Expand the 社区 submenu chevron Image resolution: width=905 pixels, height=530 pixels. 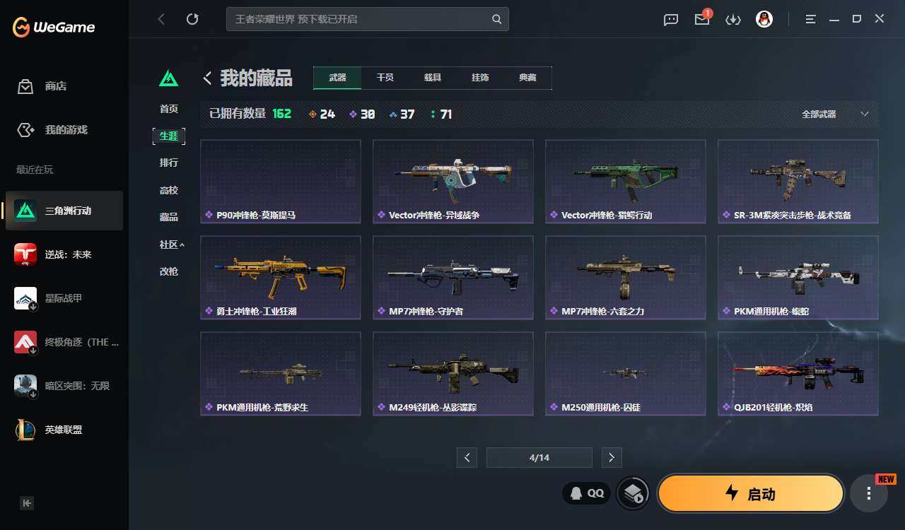coord(182,245)
